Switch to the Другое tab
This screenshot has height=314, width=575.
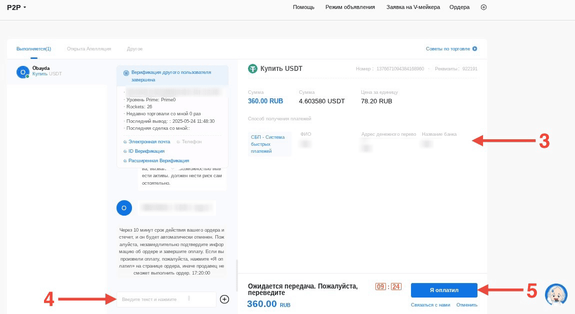134,49
